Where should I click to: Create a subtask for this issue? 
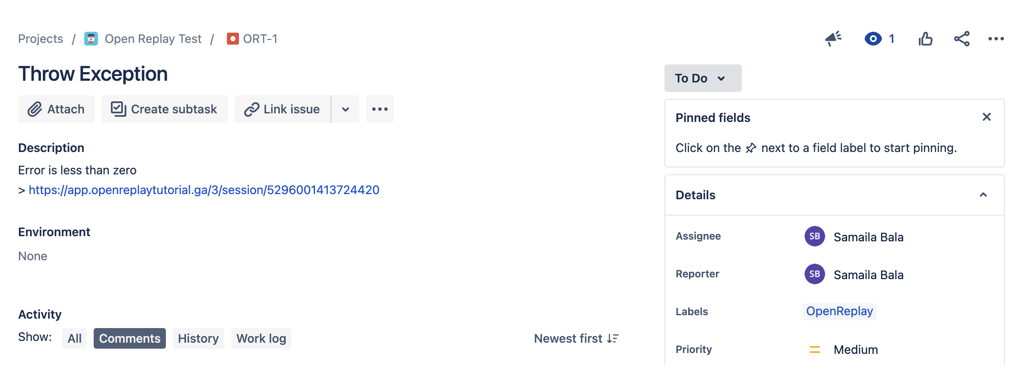click(x=165, y=109)
